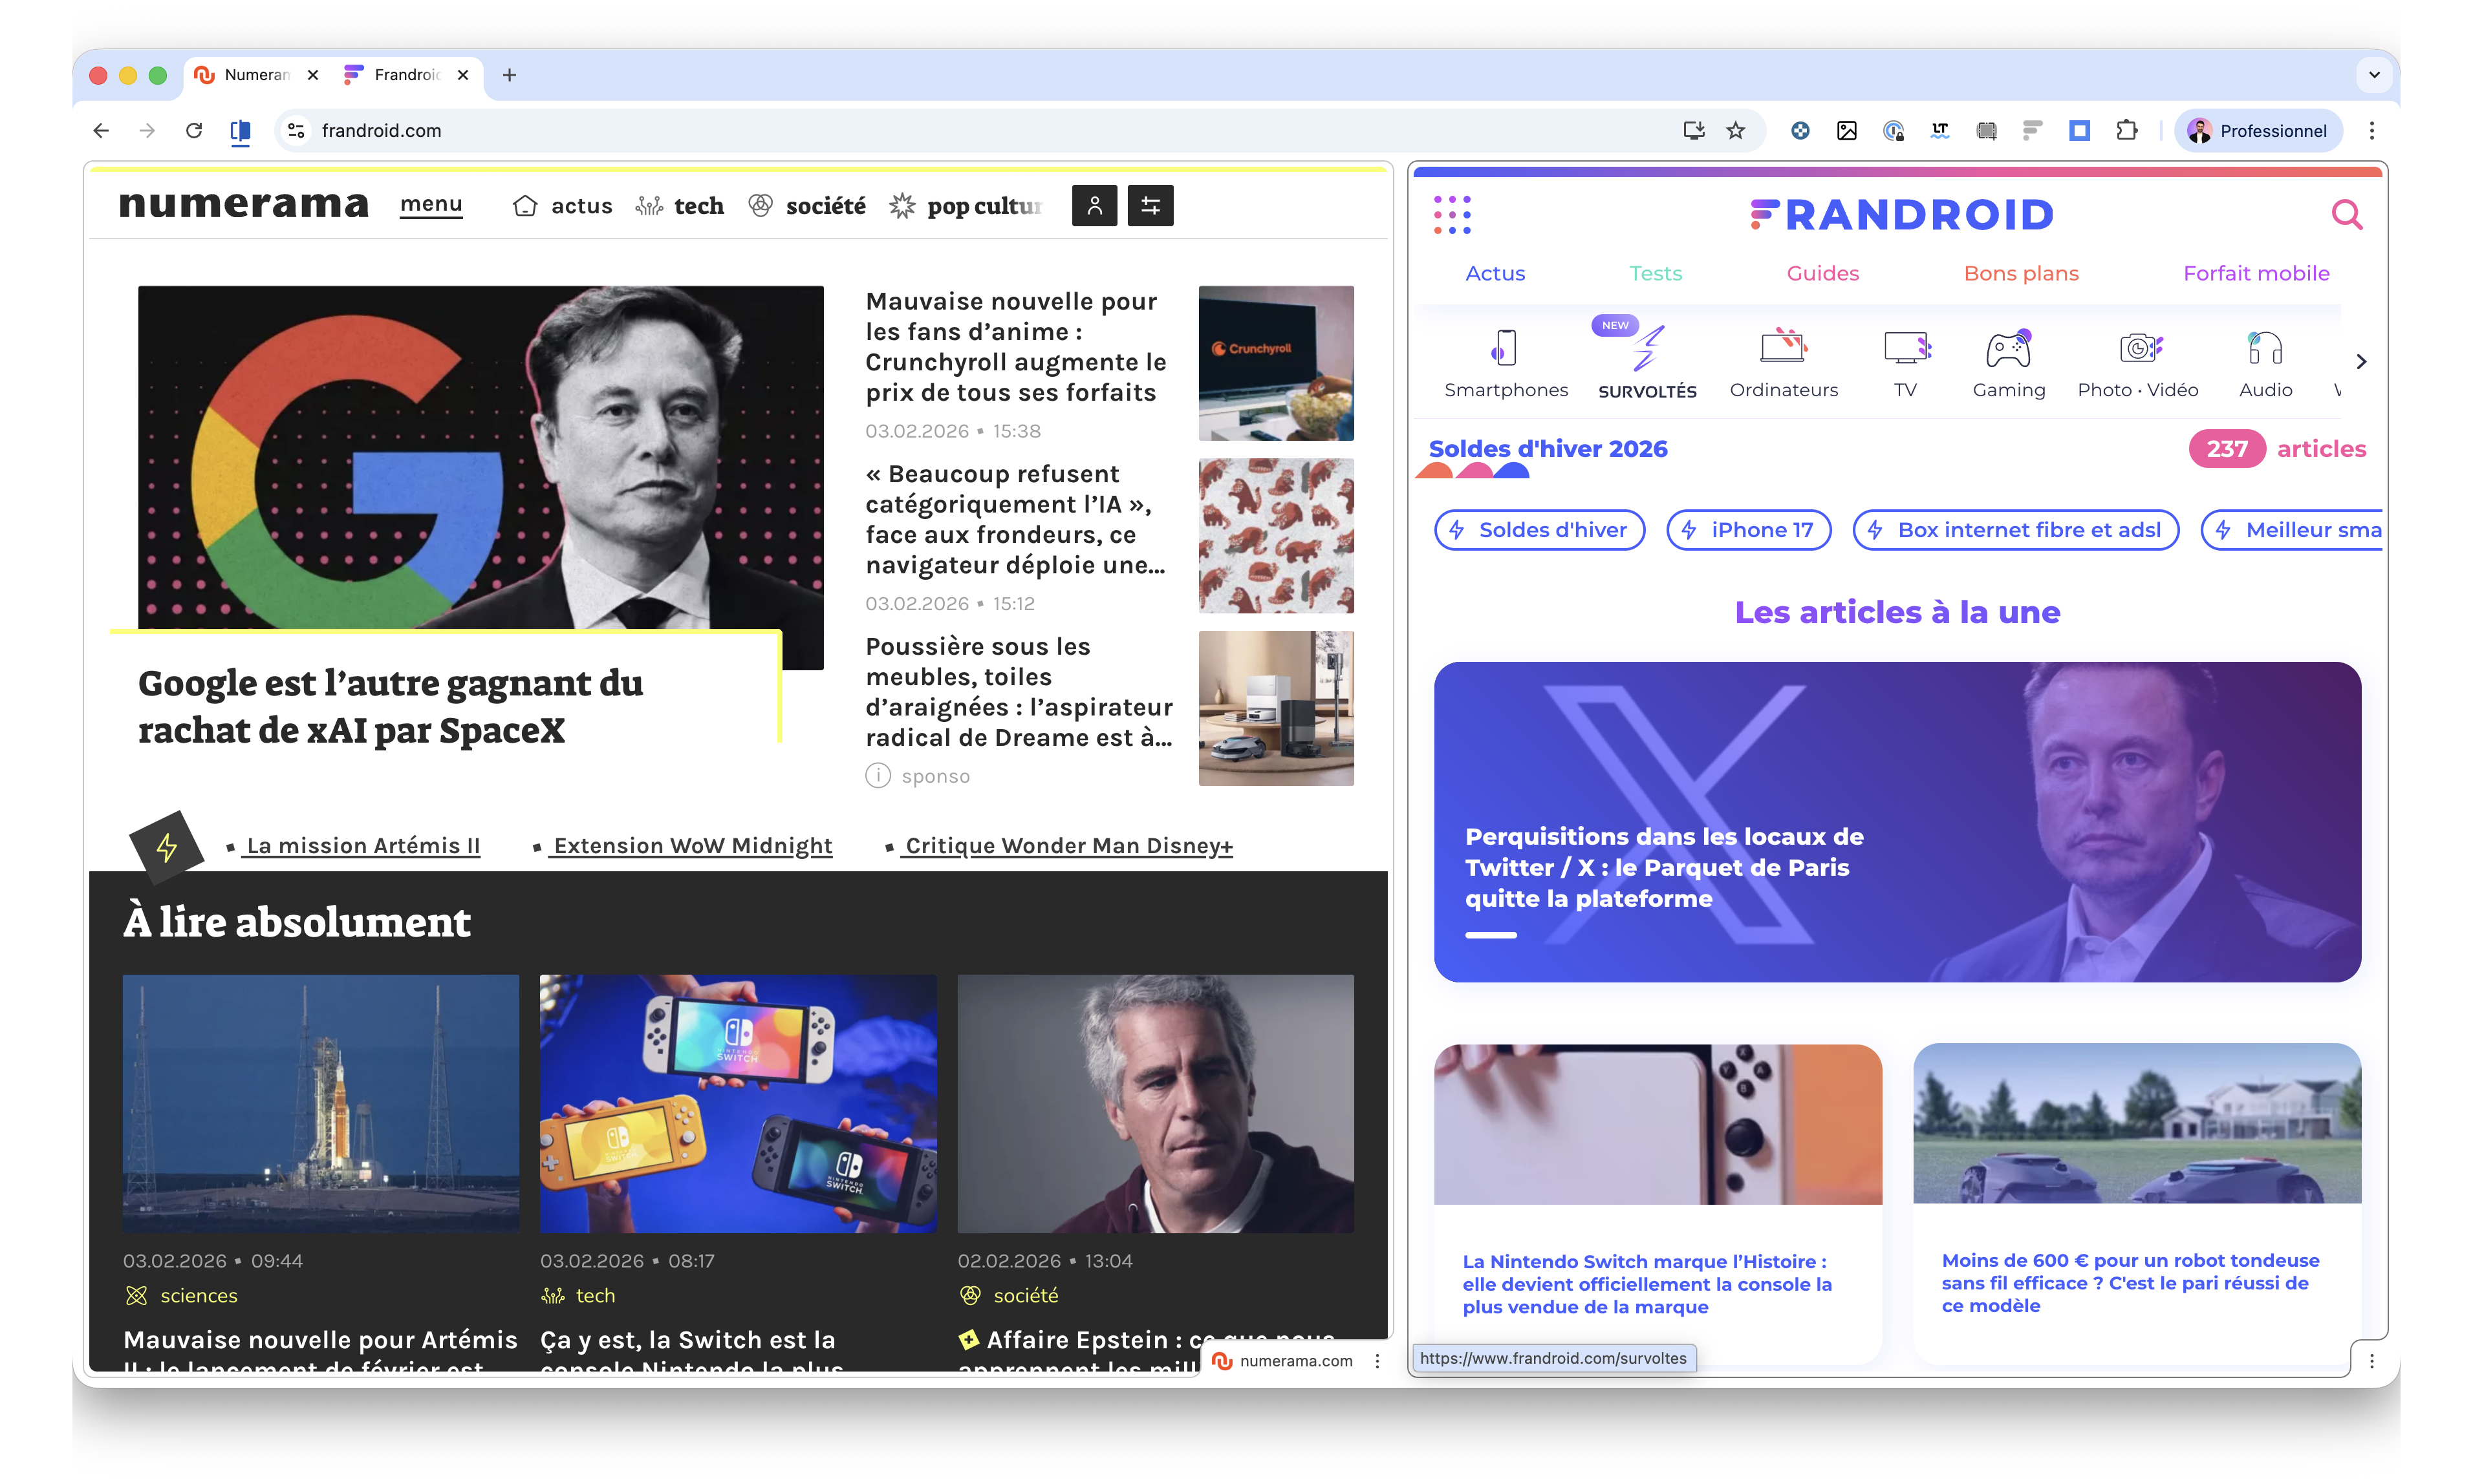This screenshot has width=2473, height=1484.
Task: Open the Numerama settings sliders icon
Action: 1150,206
